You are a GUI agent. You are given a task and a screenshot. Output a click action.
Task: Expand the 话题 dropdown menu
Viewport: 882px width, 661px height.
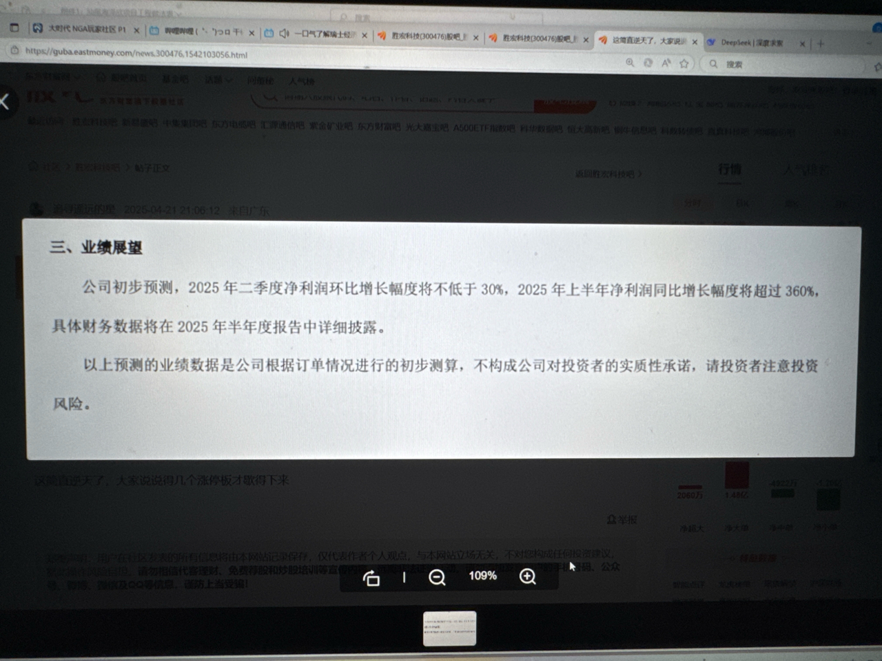tap(217, 81)
